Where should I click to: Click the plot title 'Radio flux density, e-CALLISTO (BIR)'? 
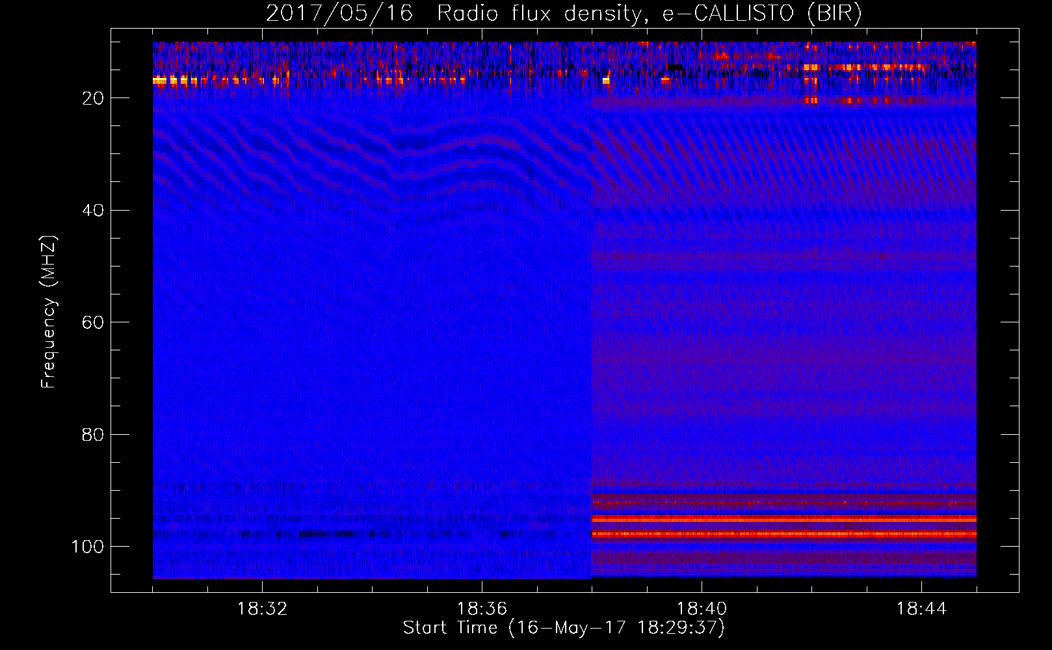pyautogui.click(x=650, y=14)
